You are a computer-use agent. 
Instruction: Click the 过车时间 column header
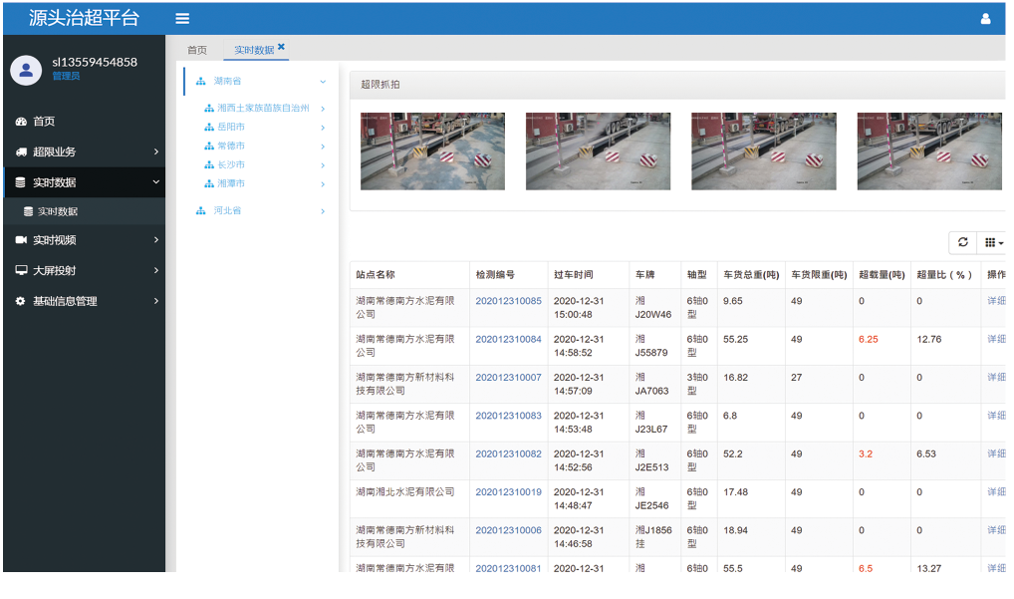tap(574, 275)
